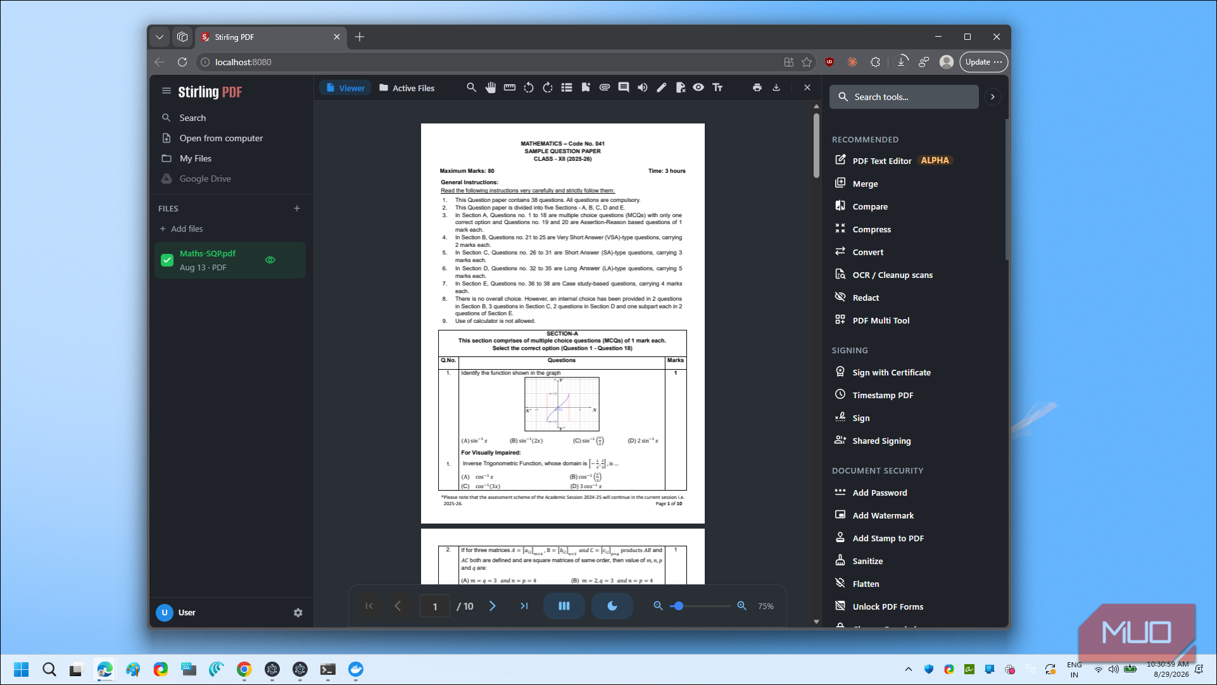Click the zoom in magnifier
1217x685 pixels.
click(742, 606)
